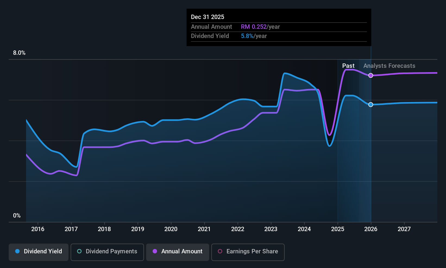Select the Past chart section label
Image resolution: width=446 pixels, height=268 pixels.
(348, 66)
